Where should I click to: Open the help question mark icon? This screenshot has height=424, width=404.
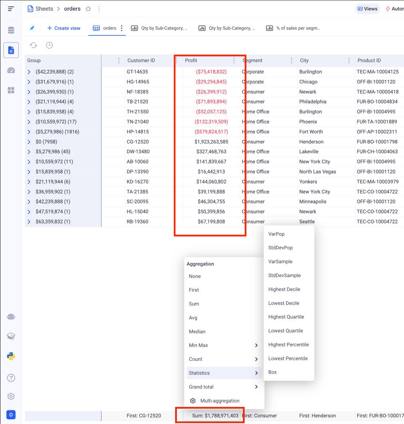click(11, 377)
